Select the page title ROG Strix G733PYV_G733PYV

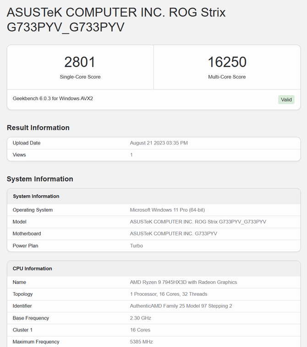pyautogui.click(x=116, y=20)
